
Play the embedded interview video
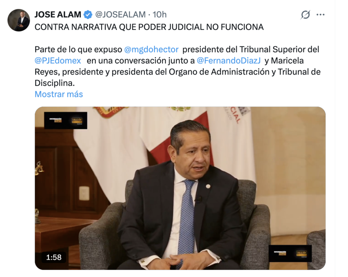pyautogui.click(x=180, y=188)
